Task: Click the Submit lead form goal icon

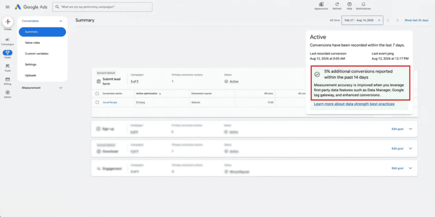Action: pos(99,81)
